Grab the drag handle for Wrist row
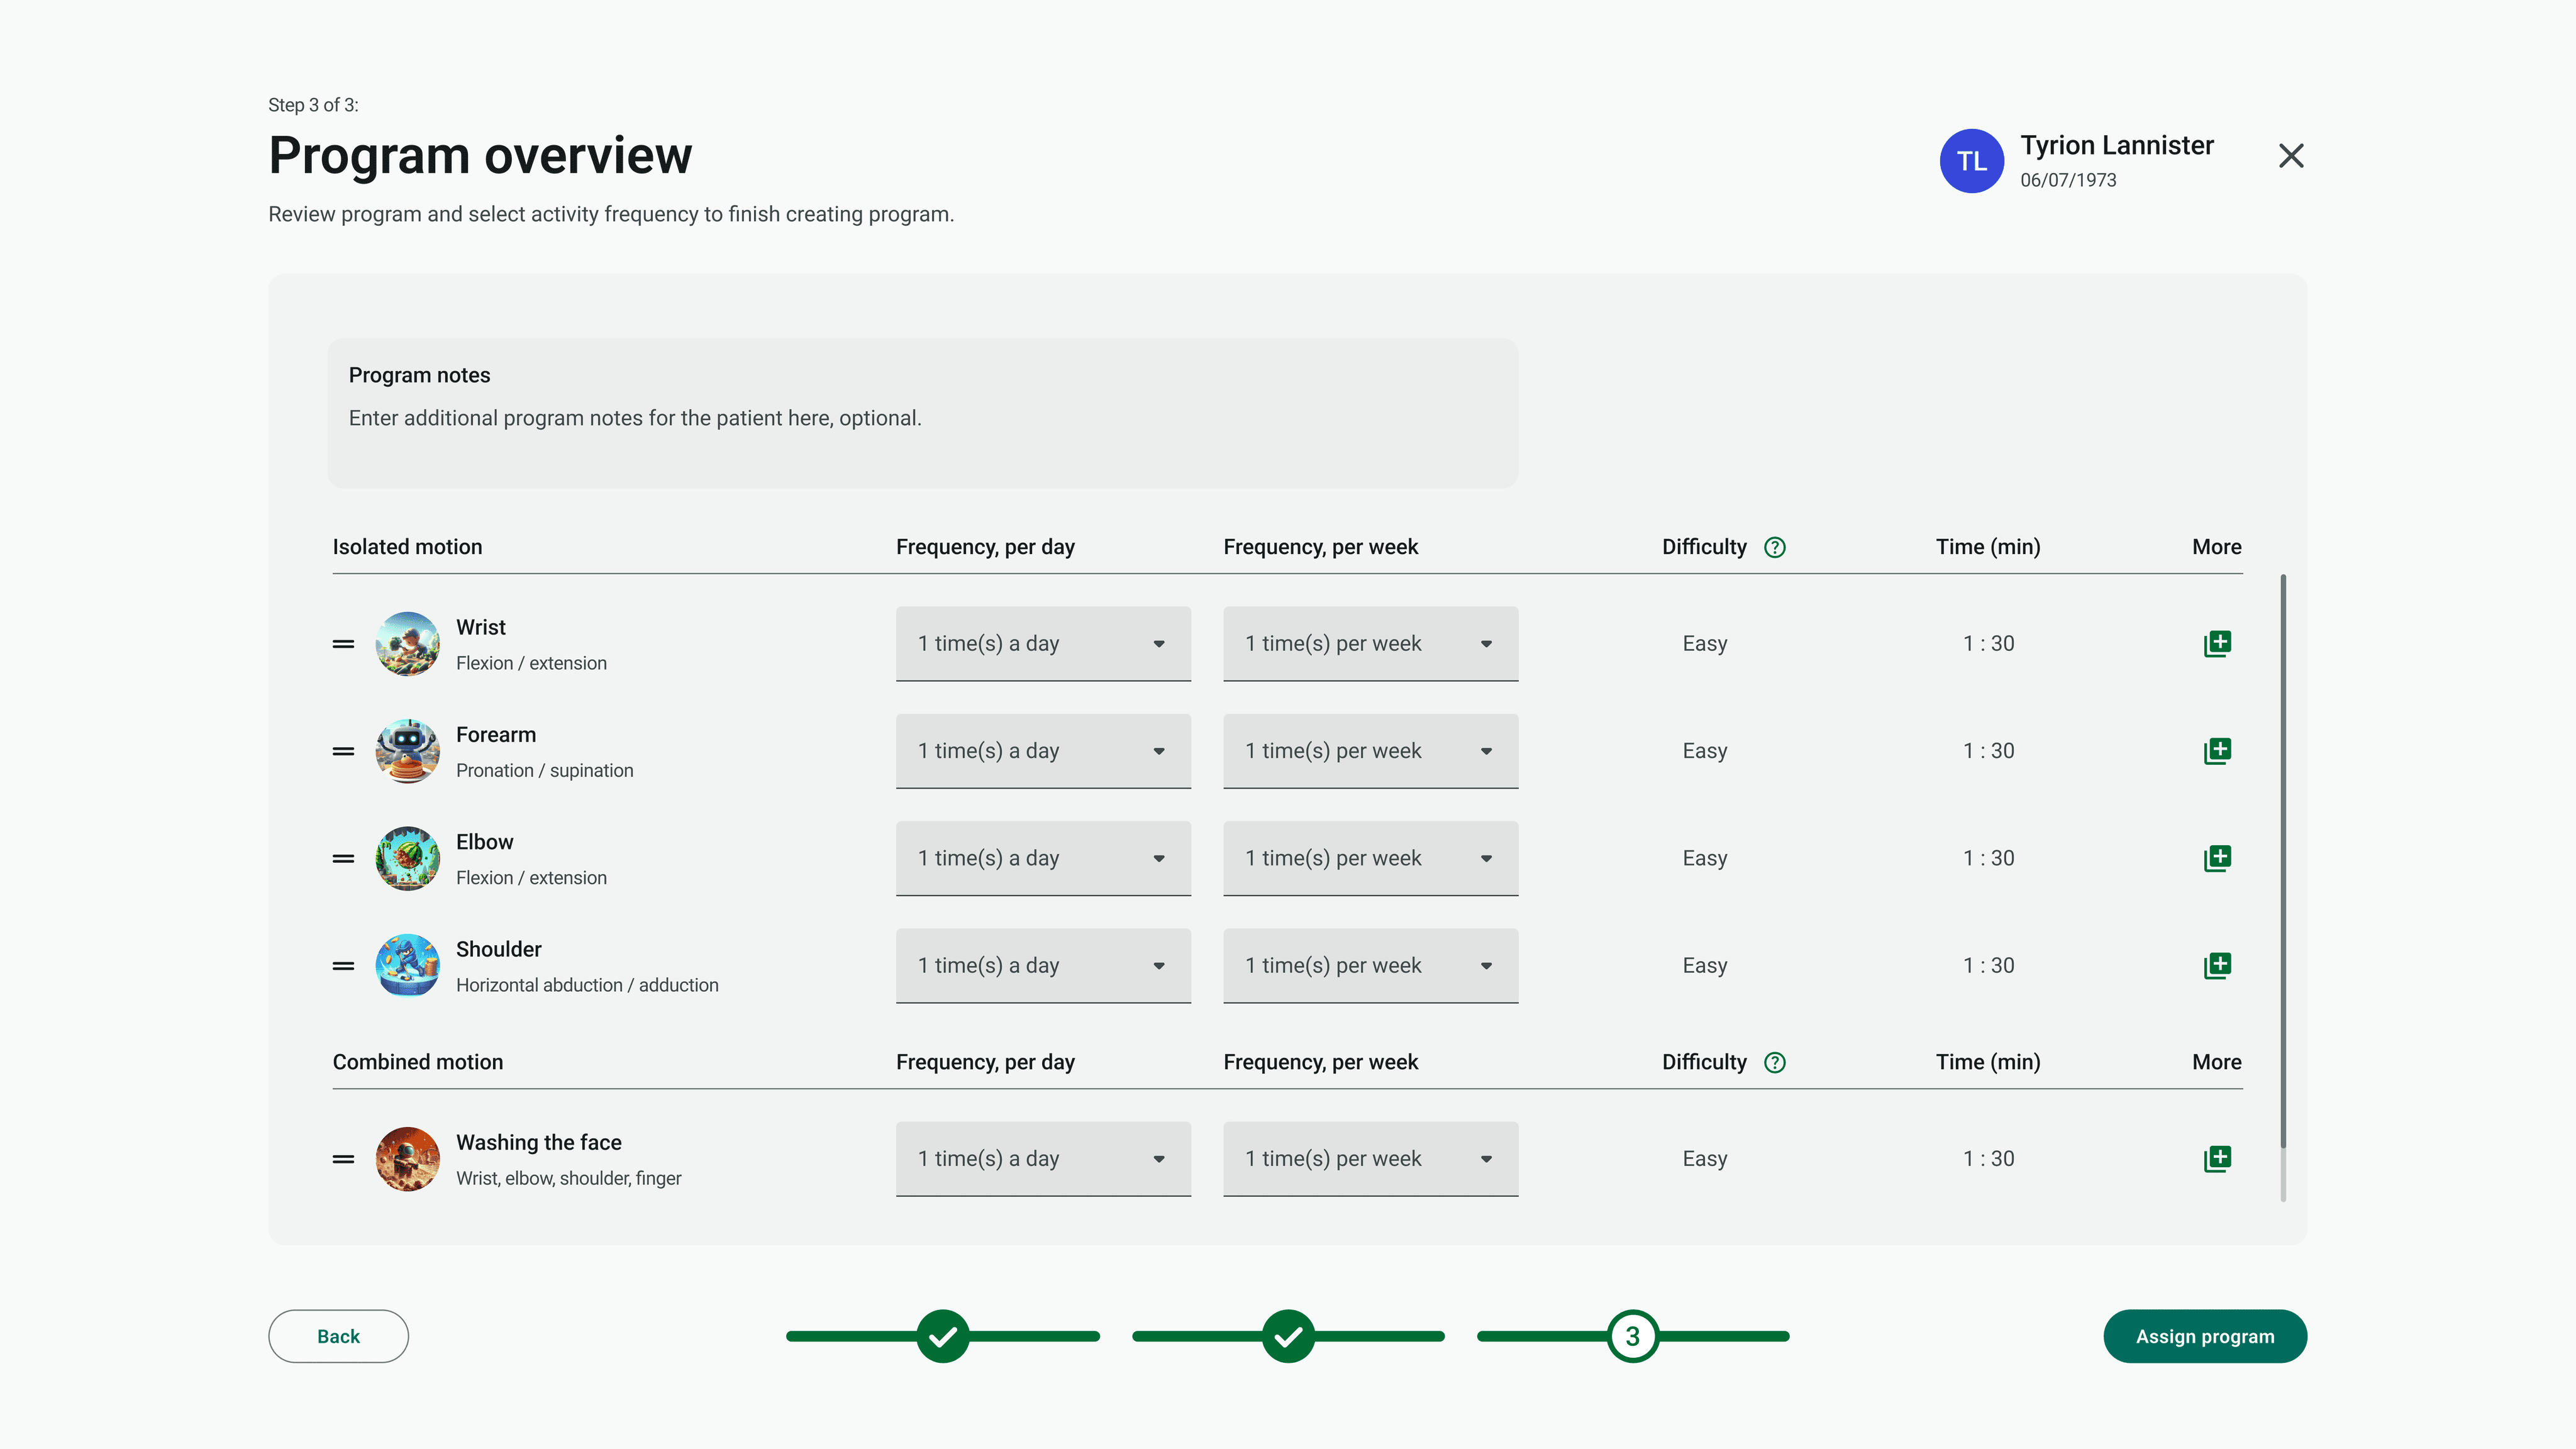2576x1449 pixels. click(343, 643)
